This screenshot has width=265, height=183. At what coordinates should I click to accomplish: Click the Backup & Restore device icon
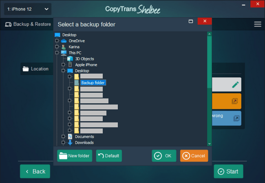[8, 24]
